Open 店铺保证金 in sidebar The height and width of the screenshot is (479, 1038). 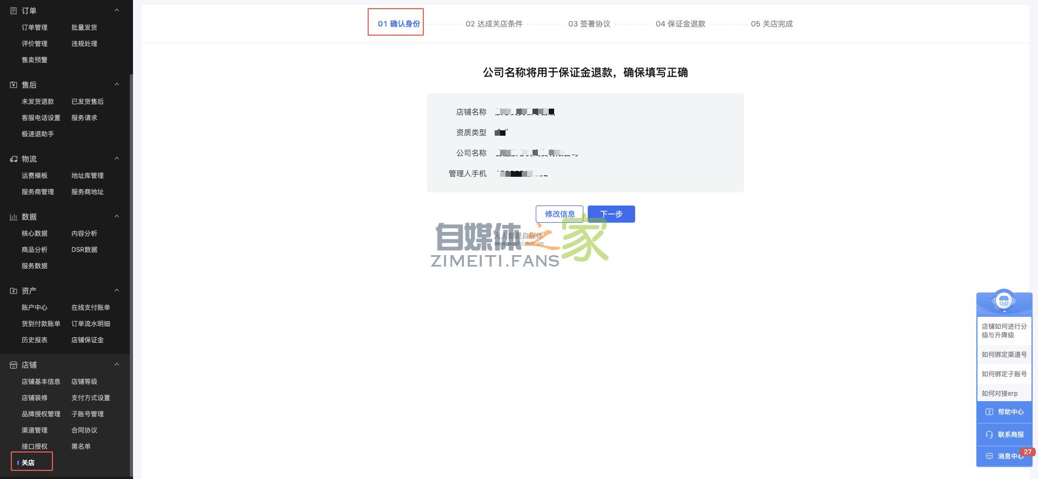[87, 340]
